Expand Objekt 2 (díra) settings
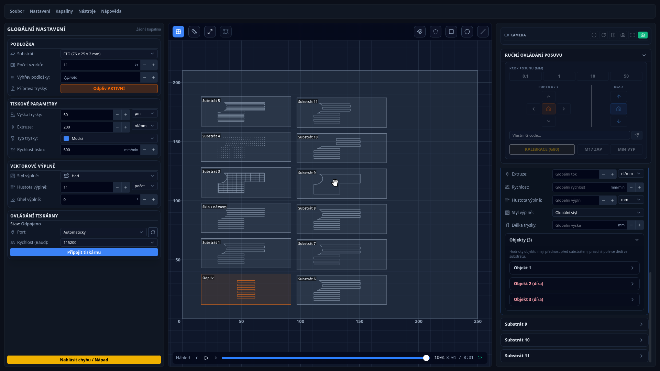Screen dimensions: 660x371 tap(574, 284)
